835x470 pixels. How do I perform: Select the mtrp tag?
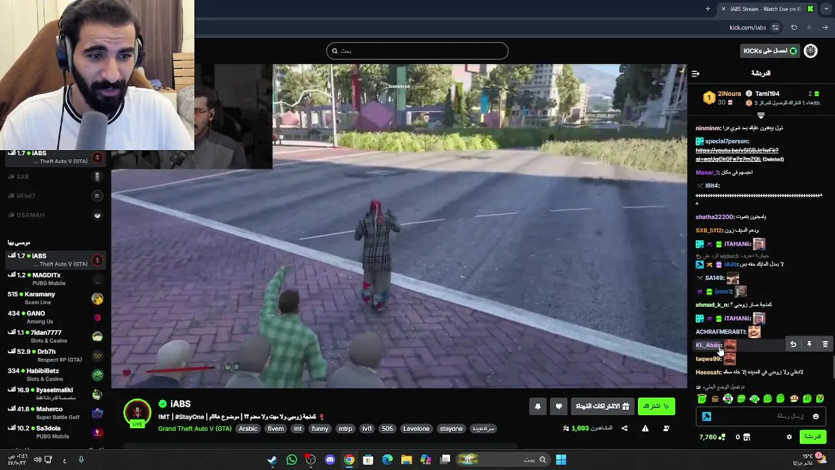345,429
